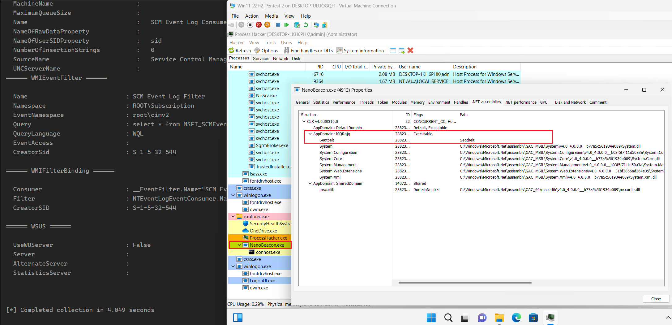Click the grey Start VM power icon
Viewport: 672px width, 325px height.
coord(242,25)
